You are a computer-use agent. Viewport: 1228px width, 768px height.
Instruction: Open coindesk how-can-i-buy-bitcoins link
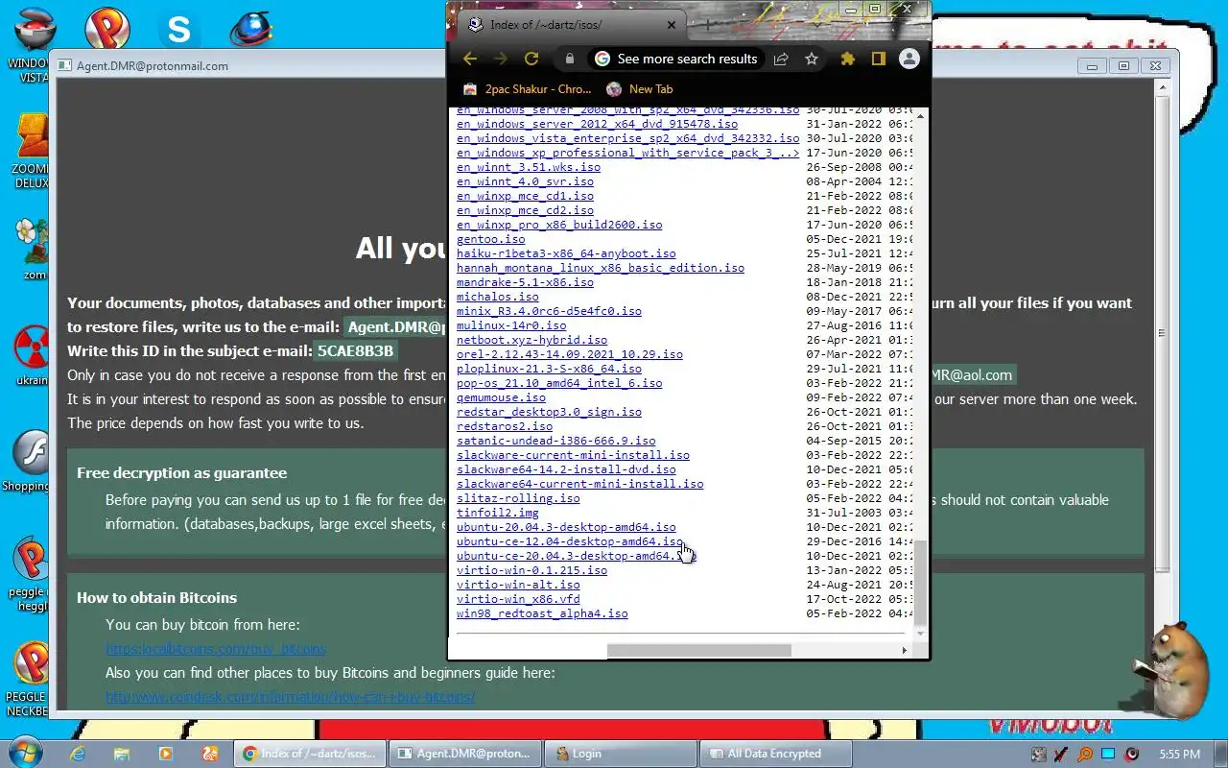pos(290,697)
